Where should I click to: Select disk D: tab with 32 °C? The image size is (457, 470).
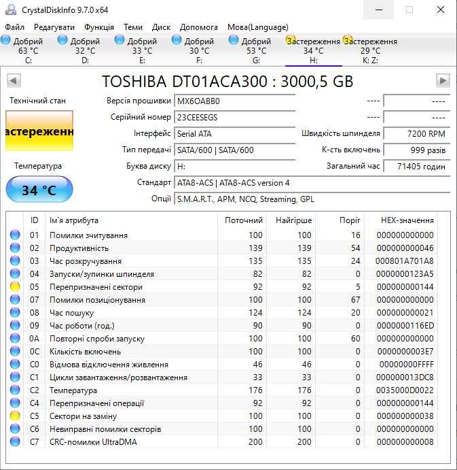(x=86, y=50)
